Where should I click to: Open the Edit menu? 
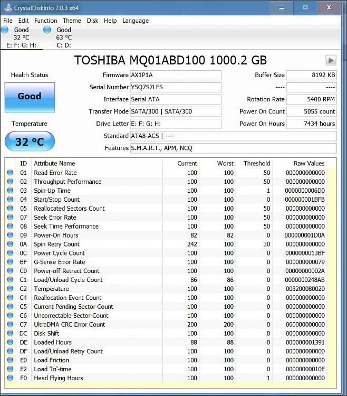[x=23, y=21]
